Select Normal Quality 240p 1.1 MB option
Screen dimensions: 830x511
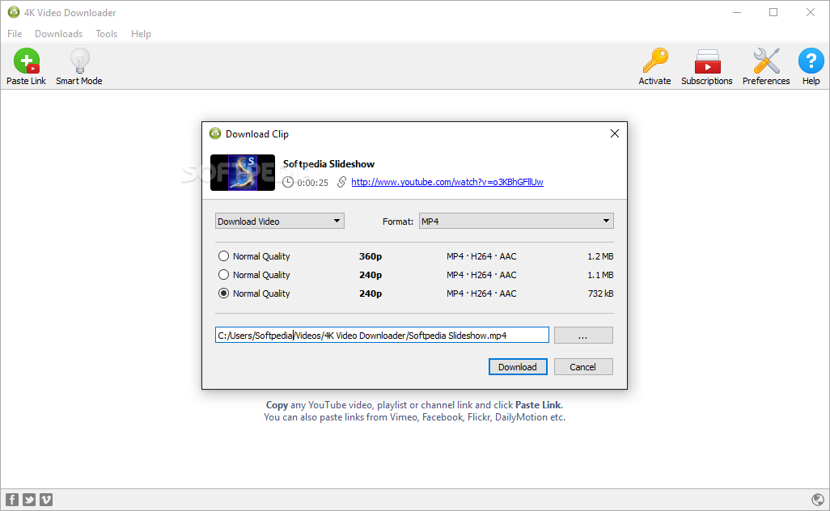point(223,275)
